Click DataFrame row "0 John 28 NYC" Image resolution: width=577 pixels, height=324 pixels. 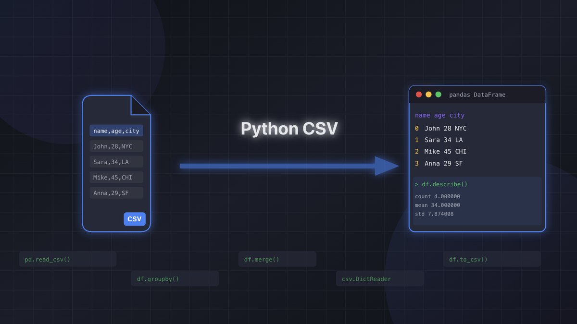coord(440,129)
